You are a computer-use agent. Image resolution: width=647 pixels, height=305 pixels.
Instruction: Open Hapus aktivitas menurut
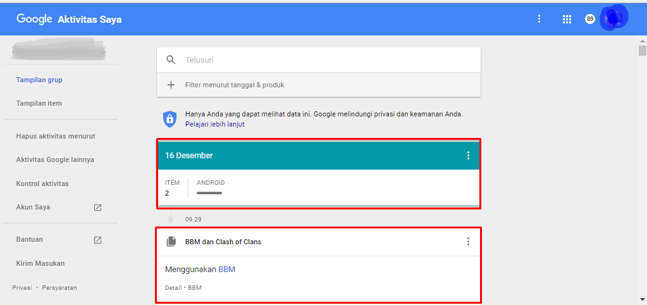(56, 136)
